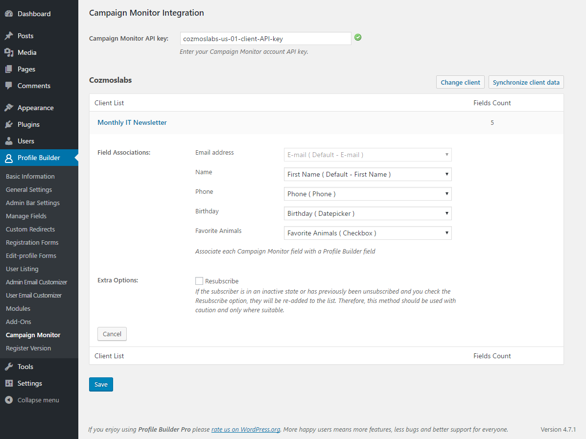
Task: Click the Change client button
Action: click(460, 82)
